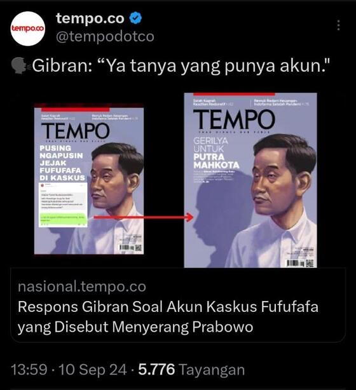Open the tempo.co display name
Viewport: 356px width, 390px height.
pyautogui.click(x=90, y=18)
